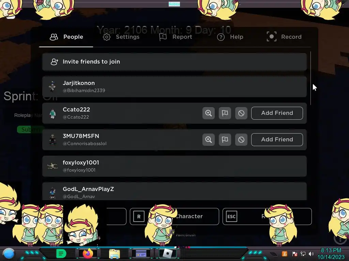
Task: Examine avatar of 3MU78MSFN
Action: [209, 140]
